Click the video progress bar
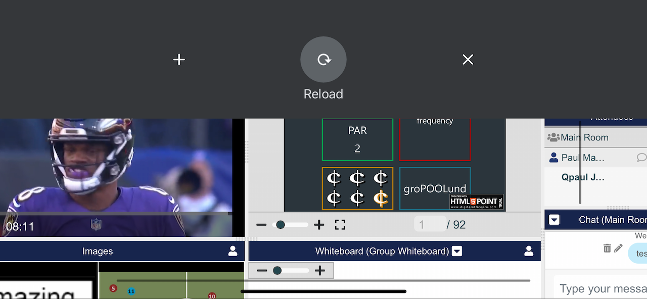 [x=115, y=214]
